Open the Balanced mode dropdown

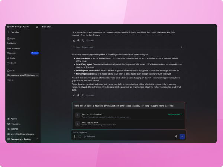tap(90, 137)
